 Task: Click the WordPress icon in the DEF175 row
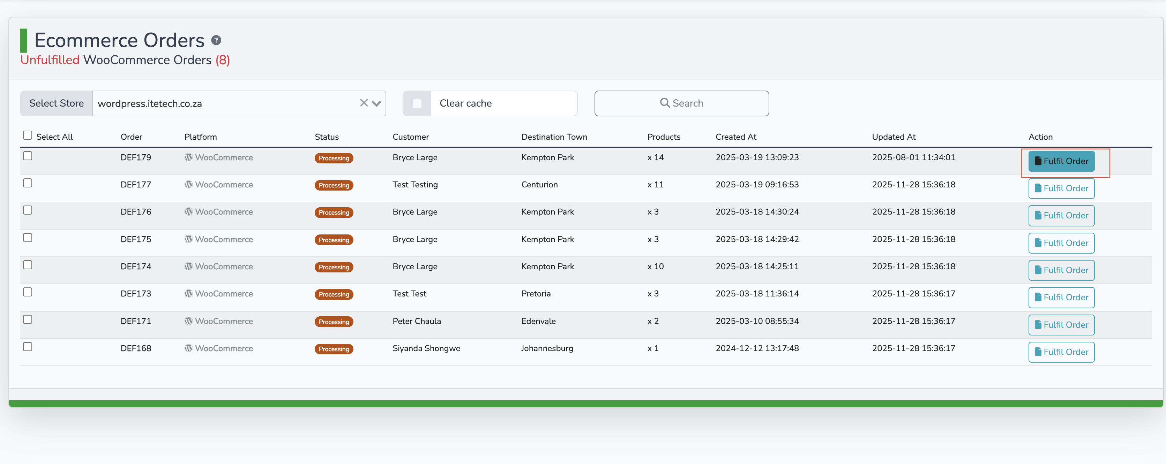[188, 239]
